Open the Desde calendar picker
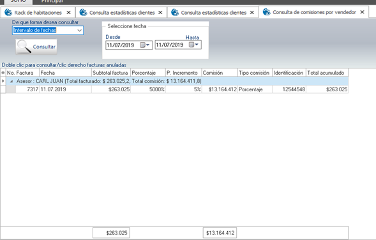The height and width of the screenshot is (240, 376). coord(145,45)
